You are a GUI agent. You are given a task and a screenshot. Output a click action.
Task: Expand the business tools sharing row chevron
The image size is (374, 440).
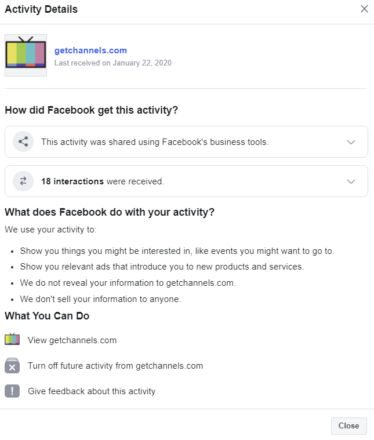click(351, 142)
